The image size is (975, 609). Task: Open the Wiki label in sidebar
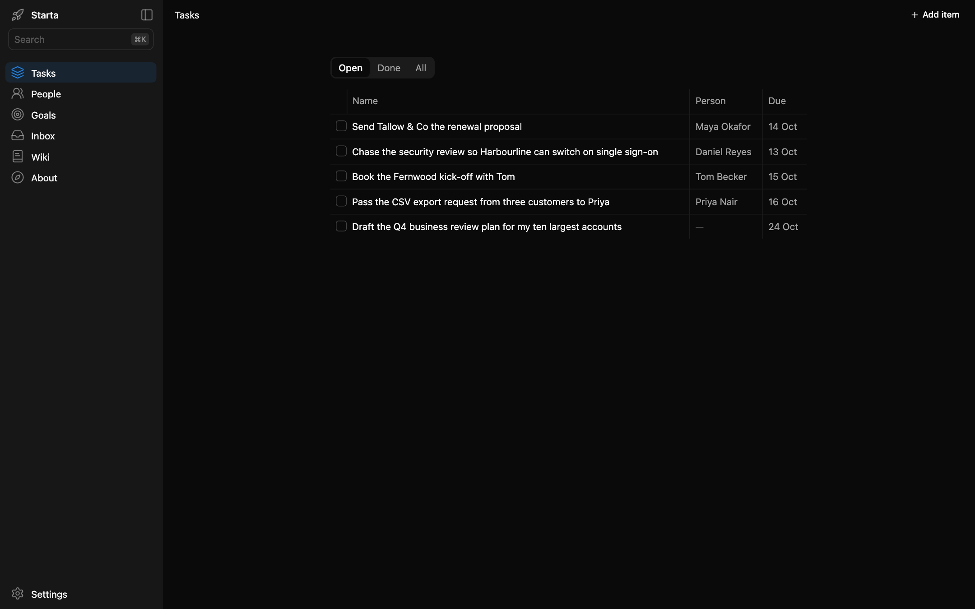pos(40,157)
